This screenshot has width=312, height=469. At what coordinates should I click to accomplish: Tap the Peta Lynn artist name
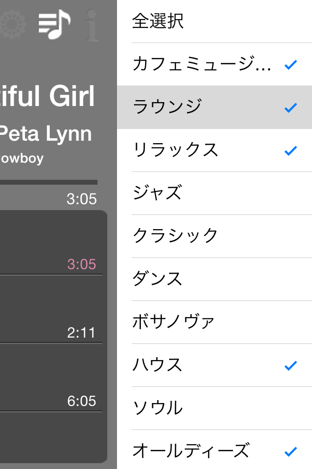[45, 134]
